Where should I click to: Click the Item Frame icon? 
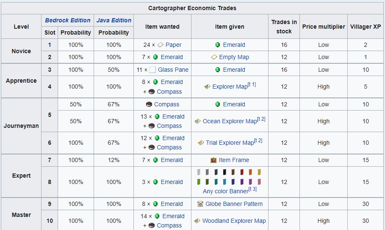point(213,160)
